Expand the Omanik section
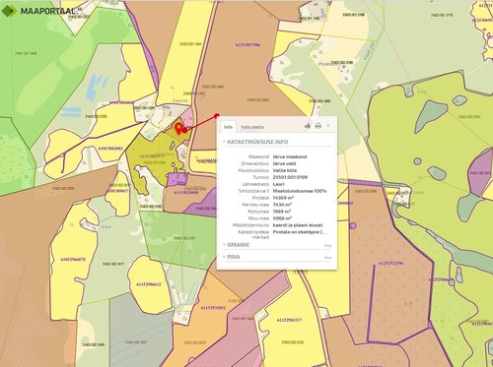Image resolution: width=493 pixels, height=367 pixels. tap(236, 245)
